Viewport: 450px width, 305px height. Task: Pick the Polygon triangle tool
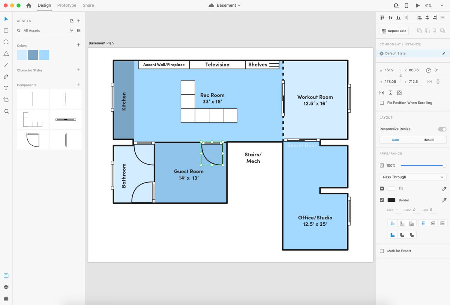pos(6,54)
